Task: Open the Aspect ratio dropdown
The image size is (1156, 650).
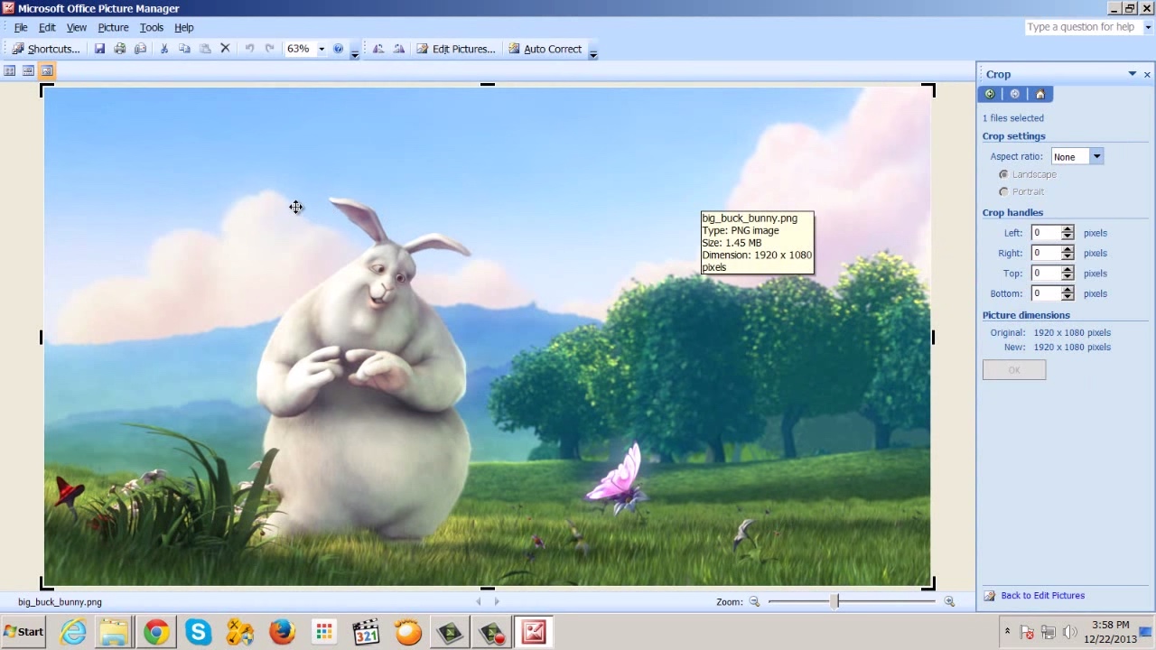Action: [x=1096, y=157]
